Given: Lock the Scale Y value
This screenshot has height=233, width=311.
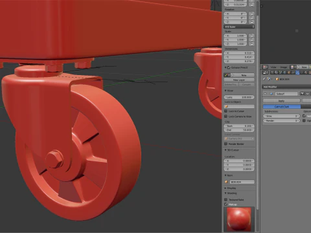Looking at the screenshot, I should [x=251, y=39].
